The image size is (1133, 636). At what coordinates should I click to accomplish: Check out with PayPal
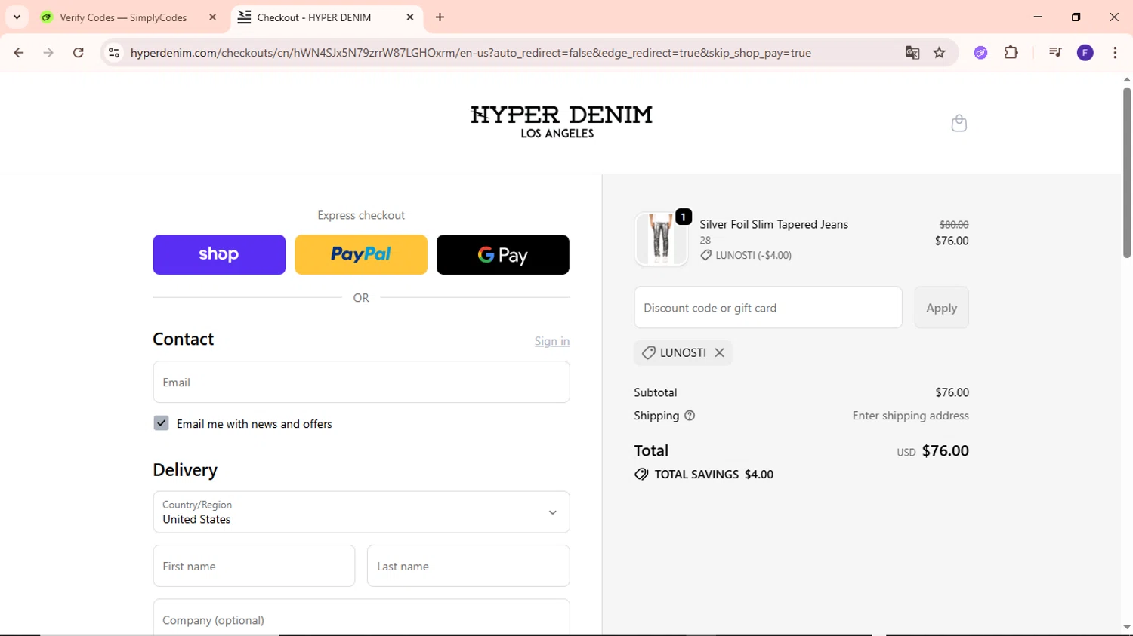361,254
